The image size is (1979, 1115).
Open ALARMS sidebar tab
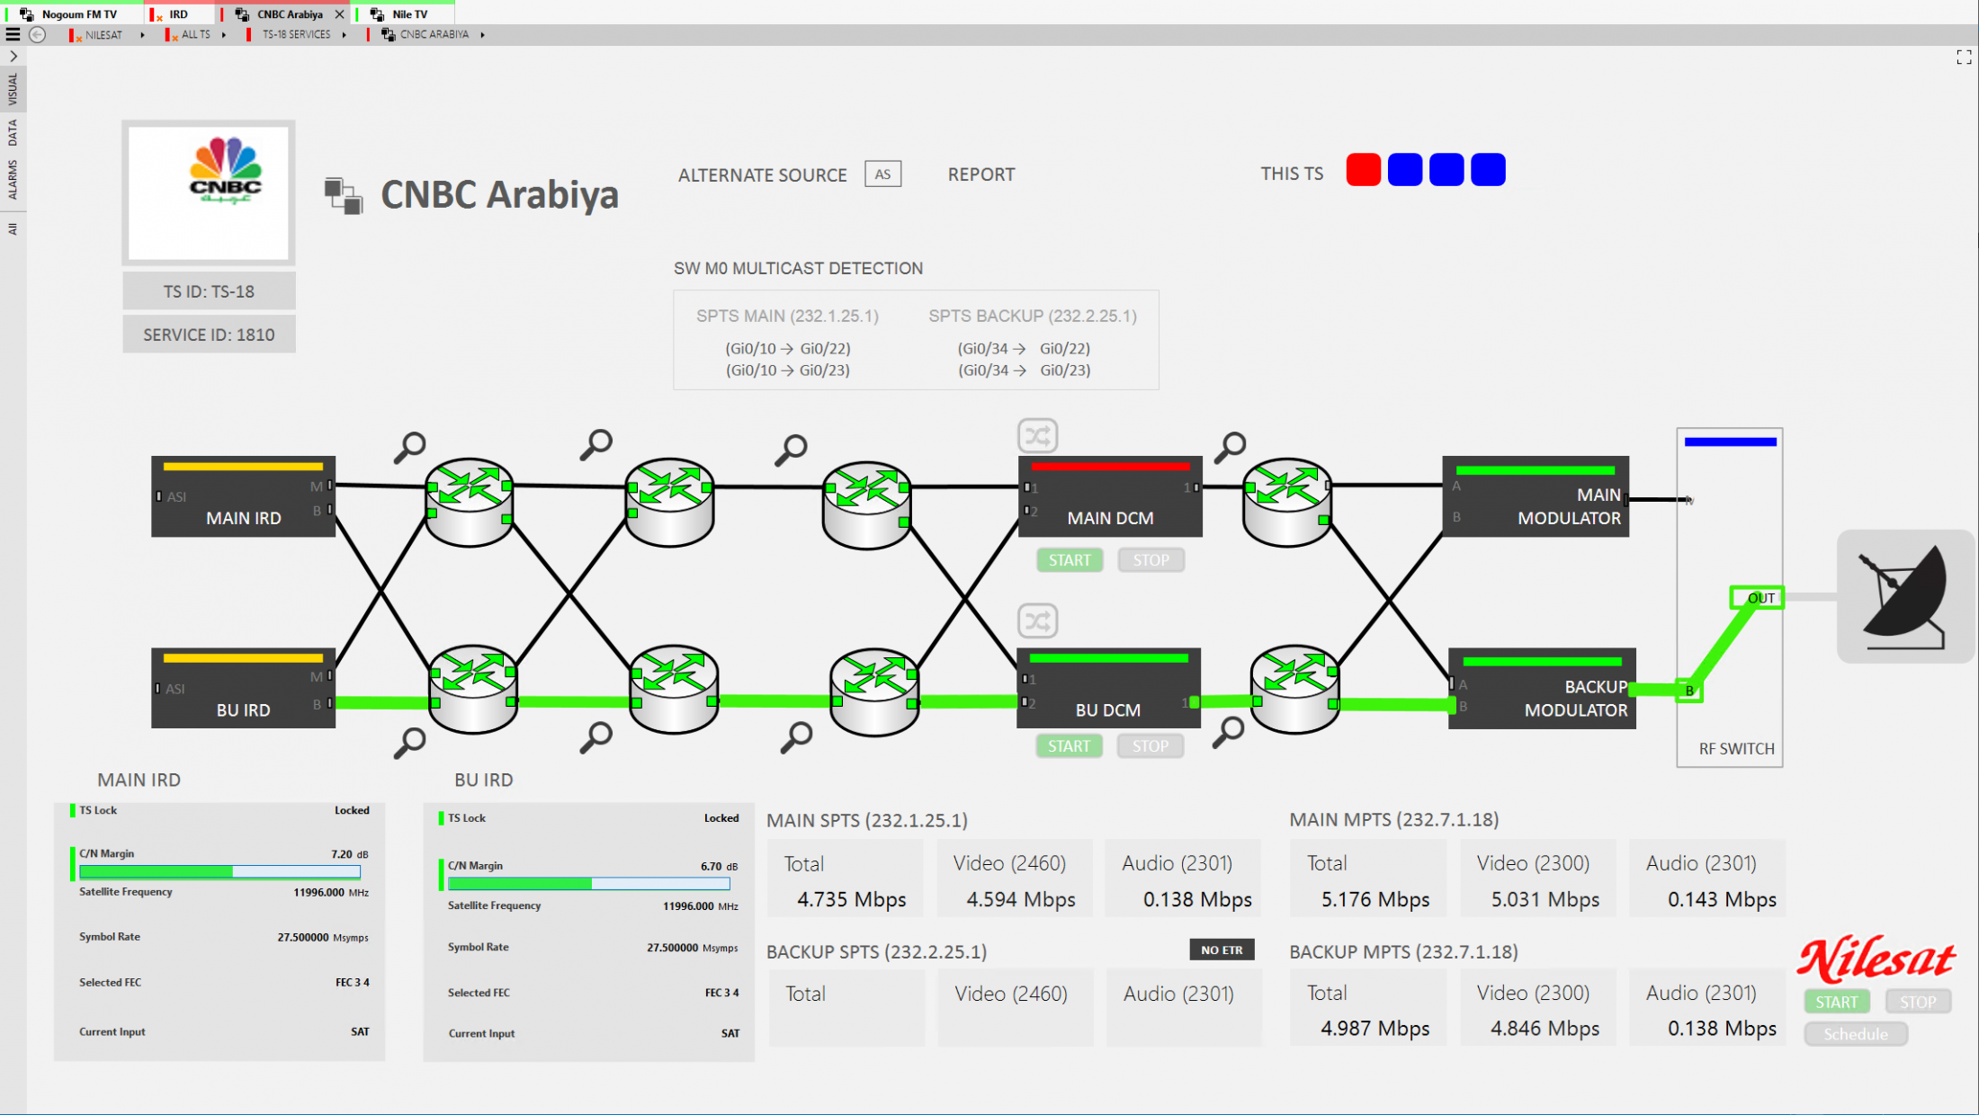coord(13,180)
